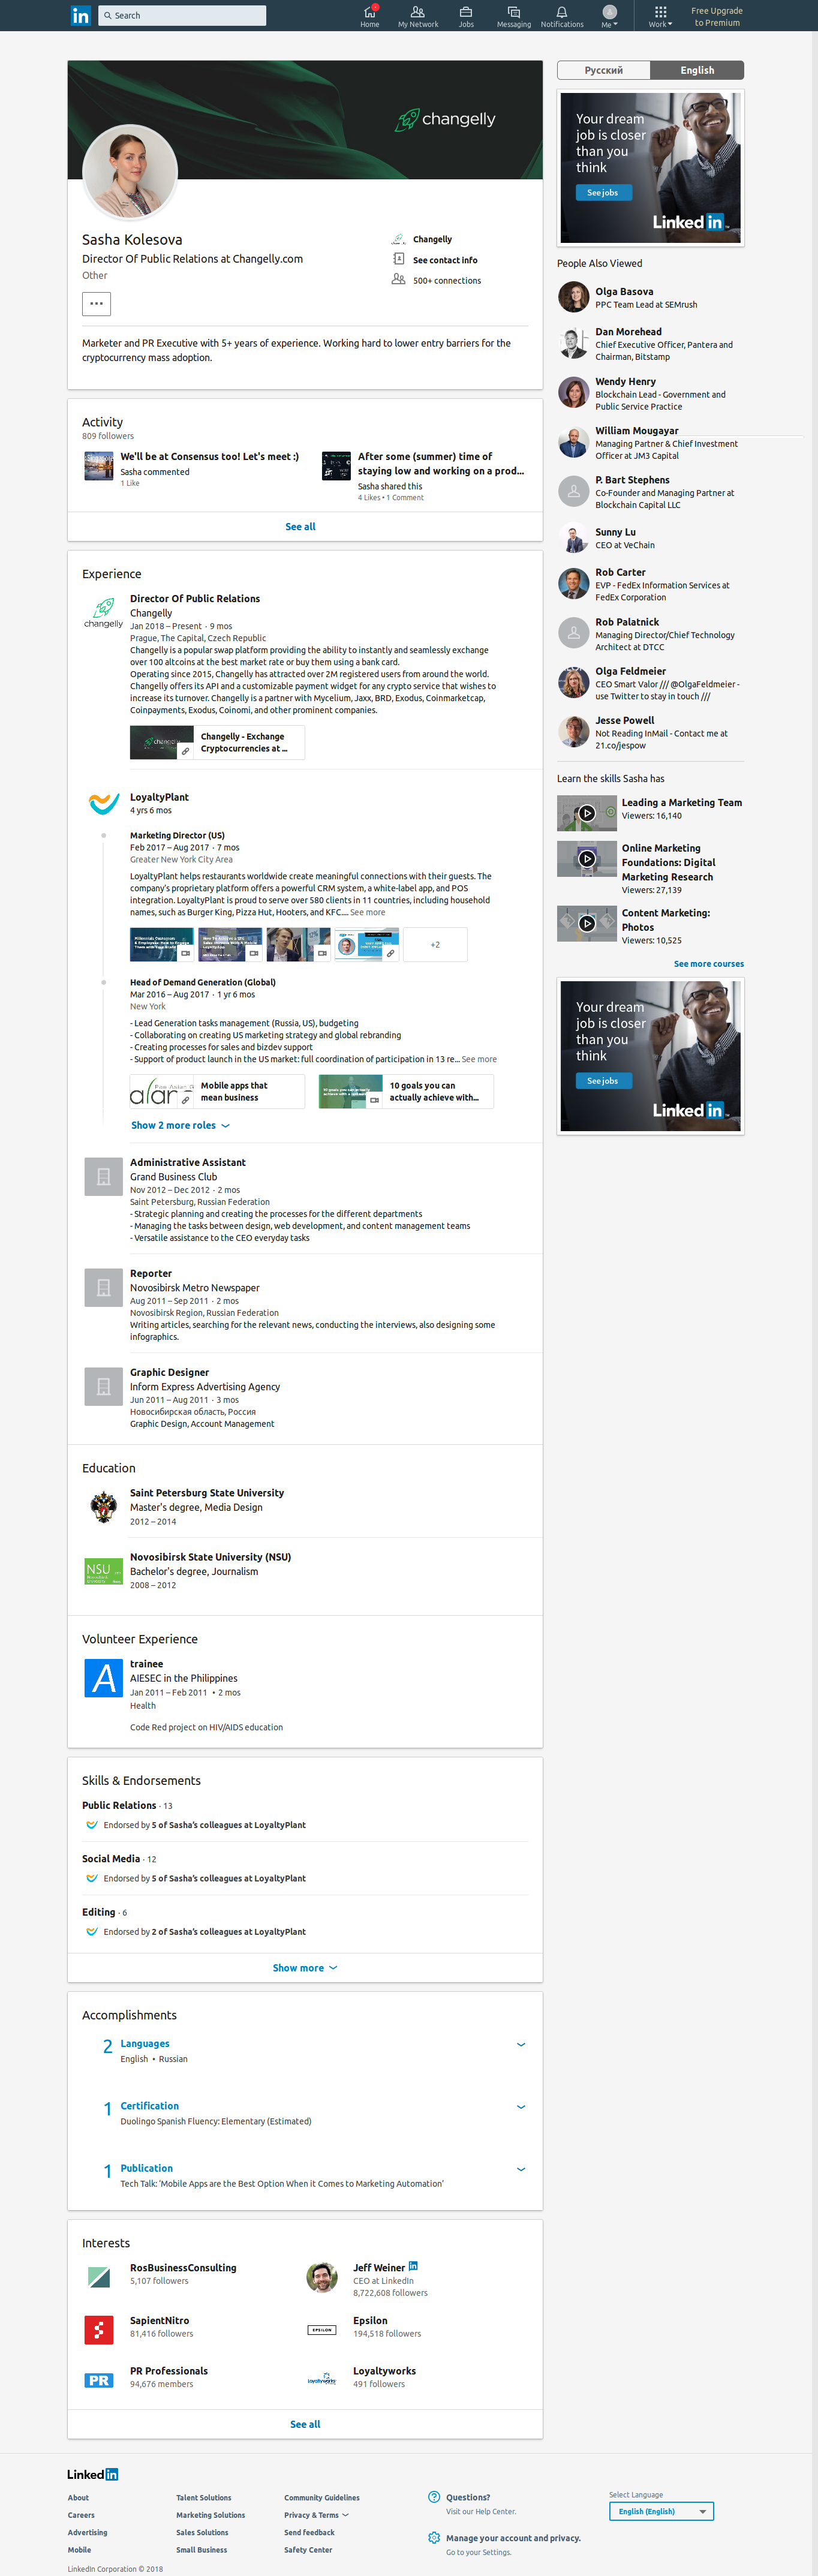The height and width of the screenshot is (2576, 818).
Task: Click Sasha Kolesova's profile photo
Action: (130, 171)
